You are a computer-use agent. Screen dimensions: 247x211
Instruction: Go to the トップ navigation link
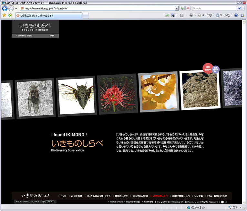63,196
